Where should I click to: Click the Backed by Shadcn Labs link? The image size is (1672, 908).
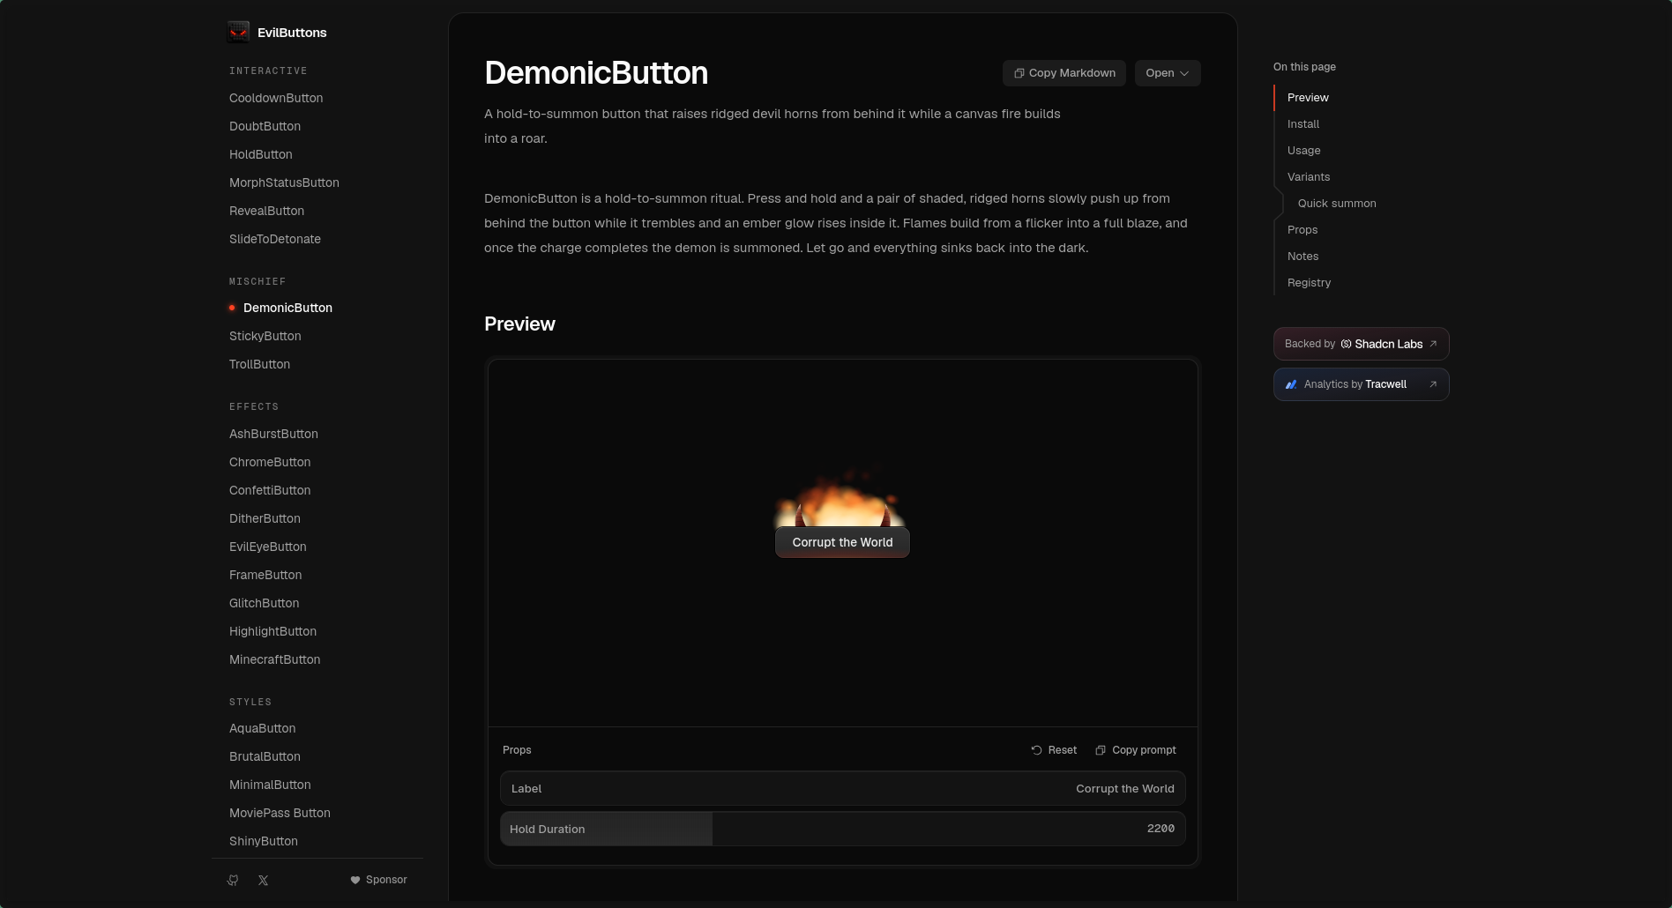pos(1361,344)
